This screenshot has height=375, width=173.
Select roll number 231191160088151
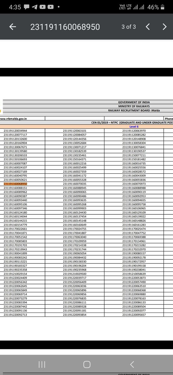click(15, 188)
